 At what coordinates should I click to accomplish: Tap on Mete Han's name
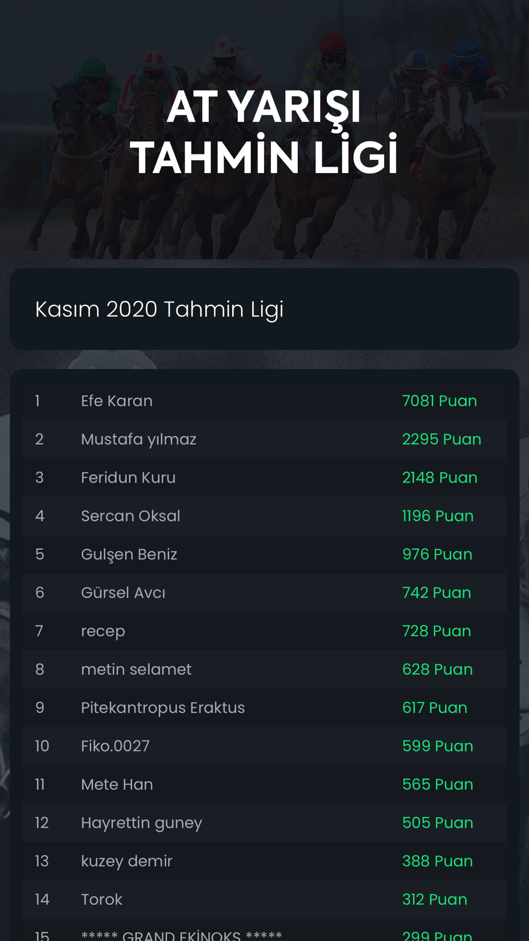tap(117, 784)
